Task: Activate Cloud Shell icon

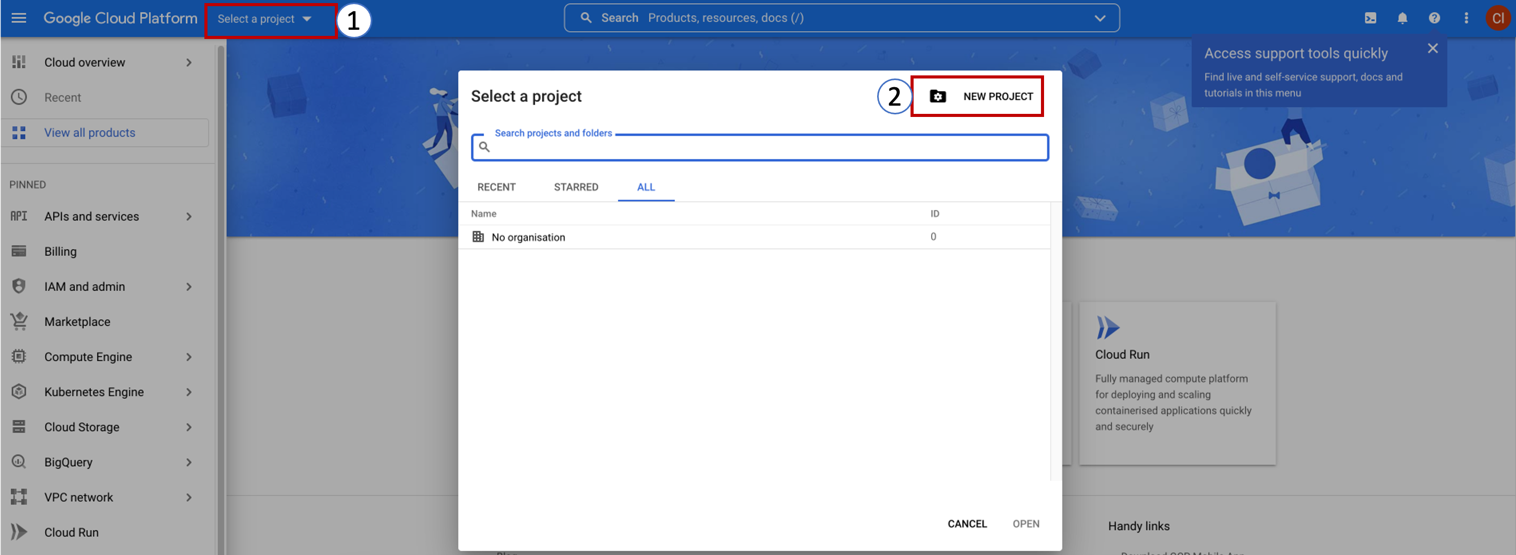Action: [1370, 18]
